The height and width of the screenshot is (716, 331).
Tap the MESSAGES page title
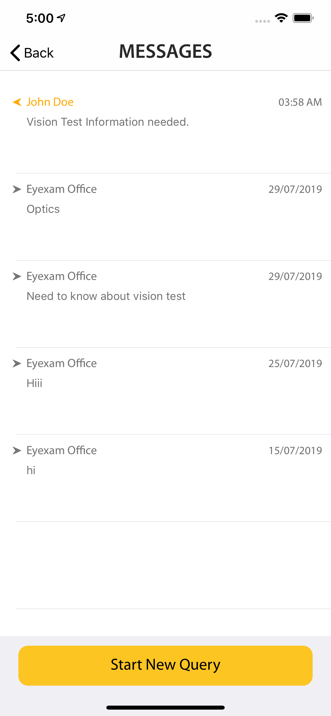165,51
